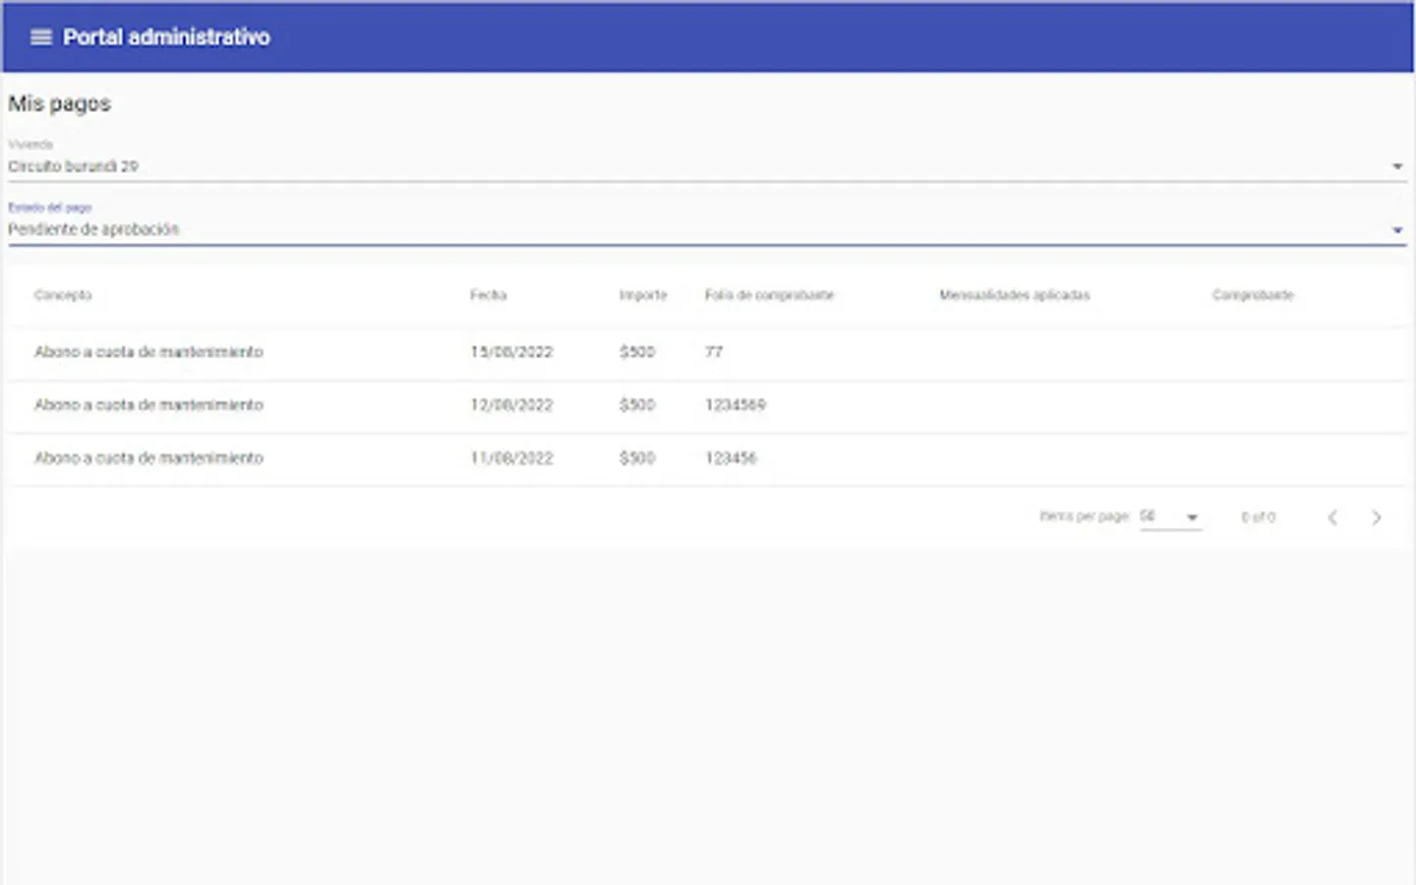
Task: Click the $500 amount in folio 123456 row
Action: [637, 458]
